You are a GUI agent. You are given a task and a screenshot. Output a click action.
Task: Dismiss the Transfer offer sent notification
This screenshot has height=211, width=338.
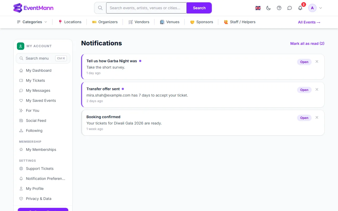pyautogui.click(x=317, y=90)
